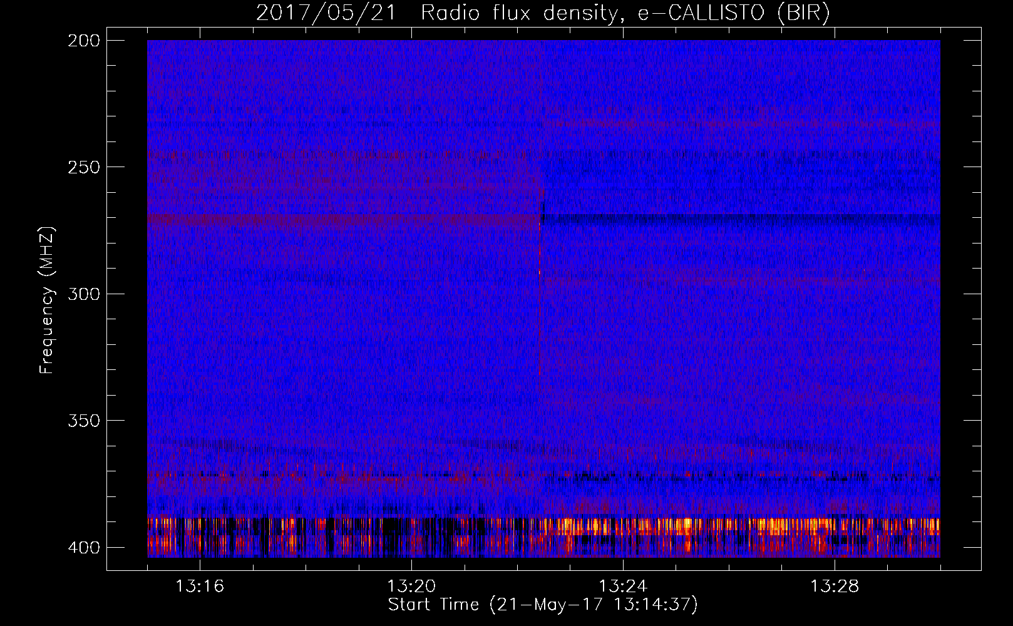The width and height of the screenshot is (1013, 626).
Task: Click the 200 frequency tick label
Action: coord(84,41)
